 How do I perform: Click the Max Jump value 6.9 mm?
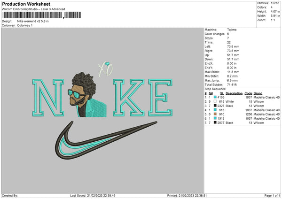coord(232,80)
